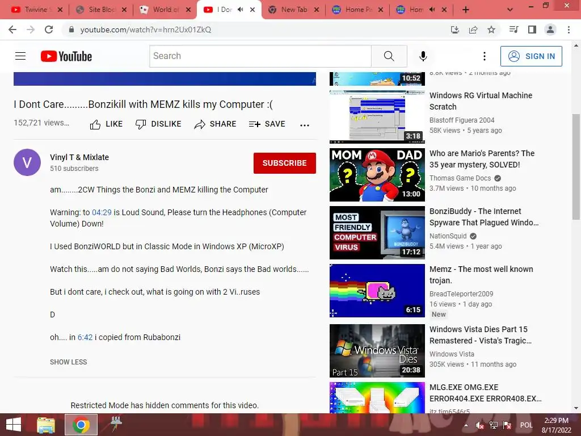Open the YouTube hamburger guide menu

(20, 56)
